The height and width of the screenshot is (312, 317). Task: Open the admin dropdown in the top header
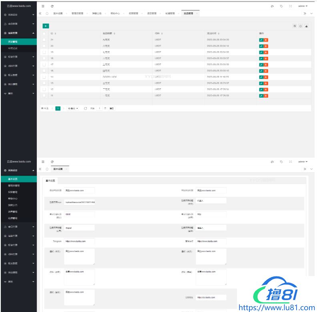pyautogui.click(x=303, y=6)
